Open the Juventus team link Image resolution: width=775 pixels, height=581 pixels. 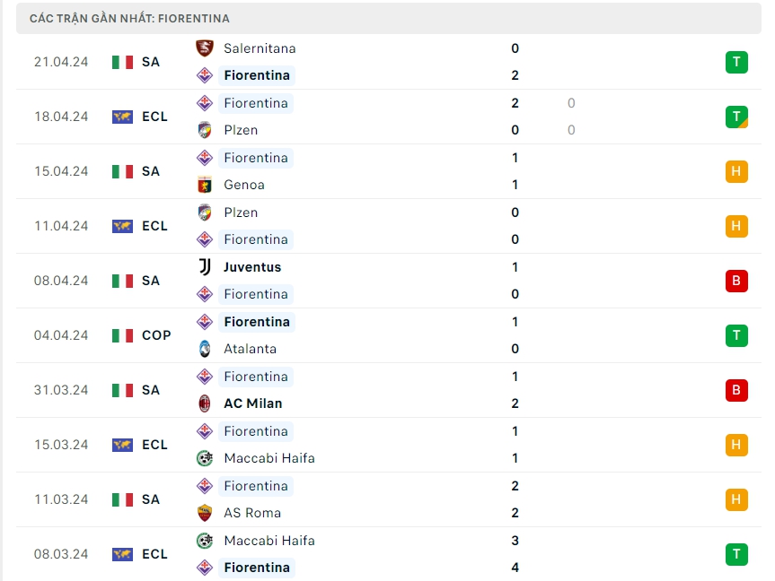(x=252, y=267)
